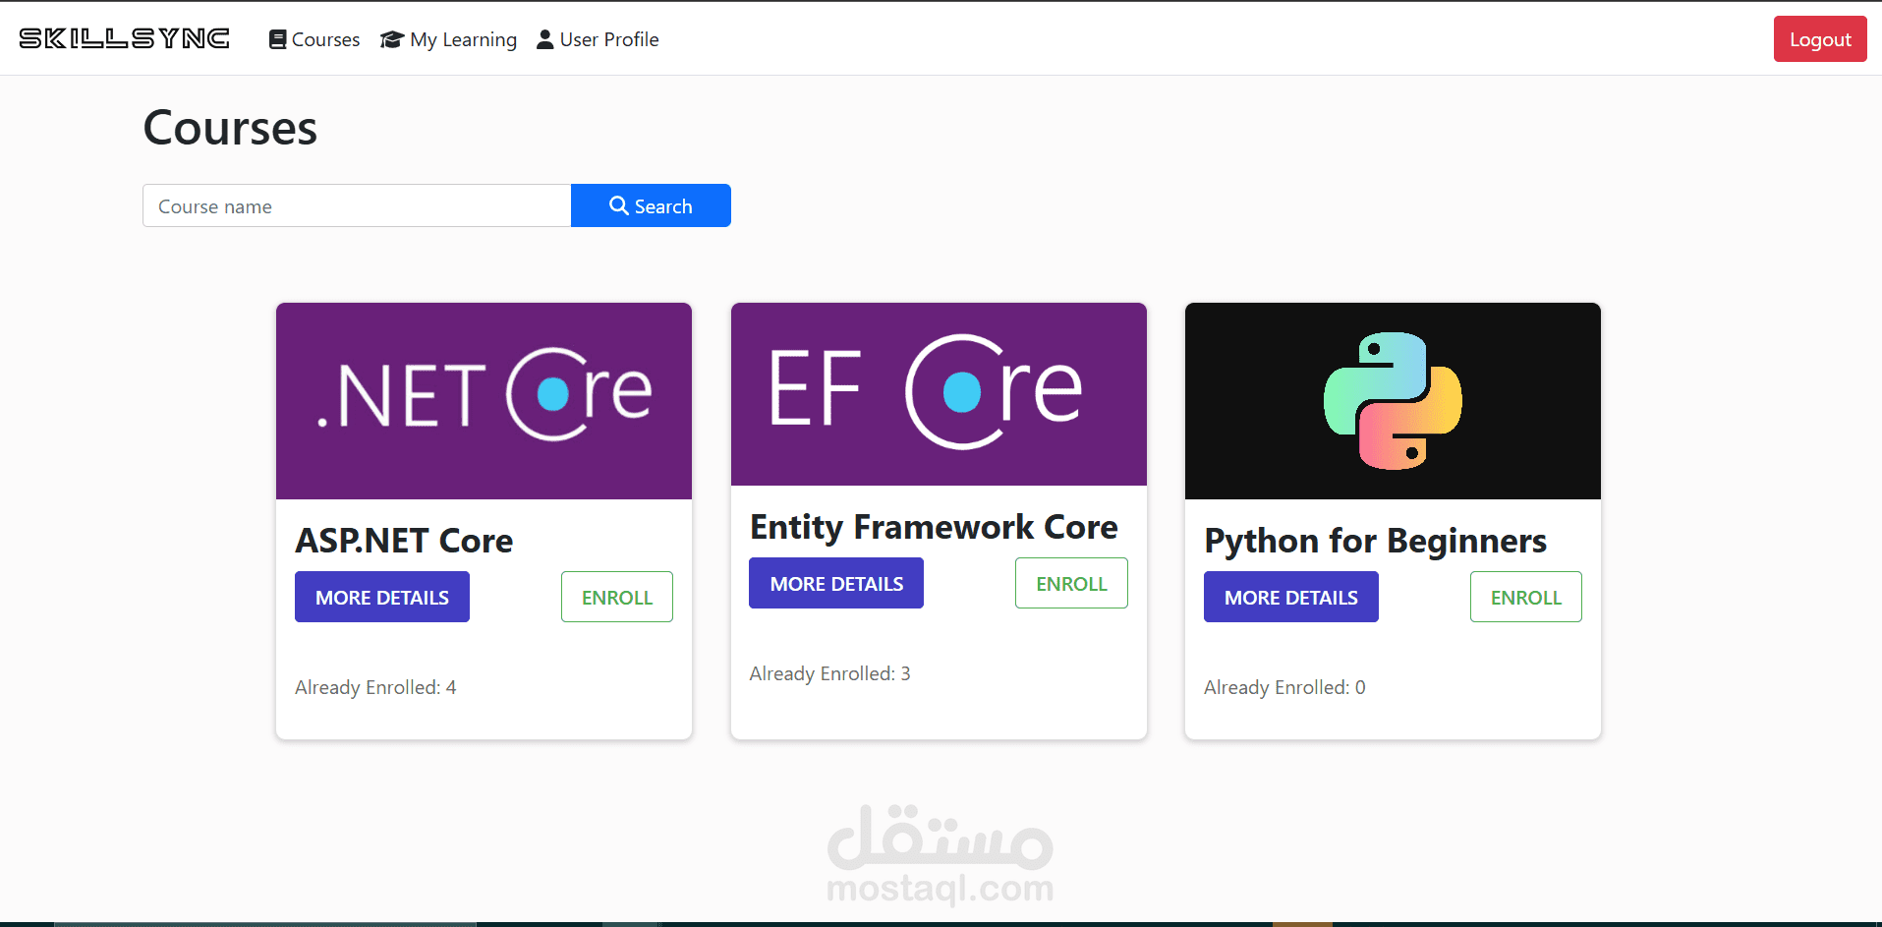This screenshot has height=927, width=1882.
Task: Click the graduation cap icon
Action: point(392,39)
